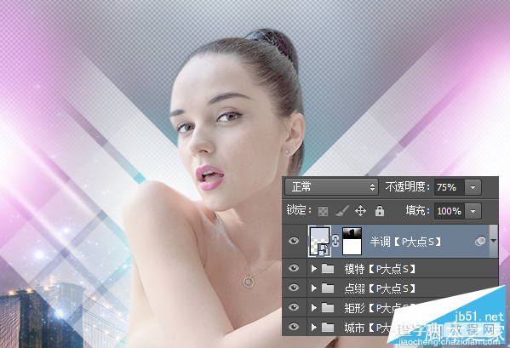Select the 矩形 group layer name
The height and width of the screenshot is (348, 510).
click(354, 308)
